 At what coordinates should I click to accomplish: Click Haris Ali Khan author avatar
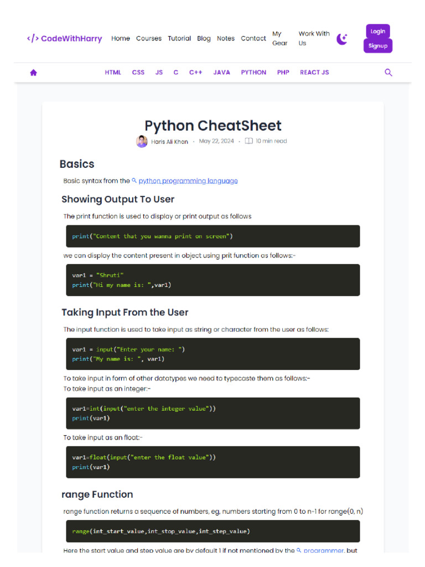click(x=142, y=141)
